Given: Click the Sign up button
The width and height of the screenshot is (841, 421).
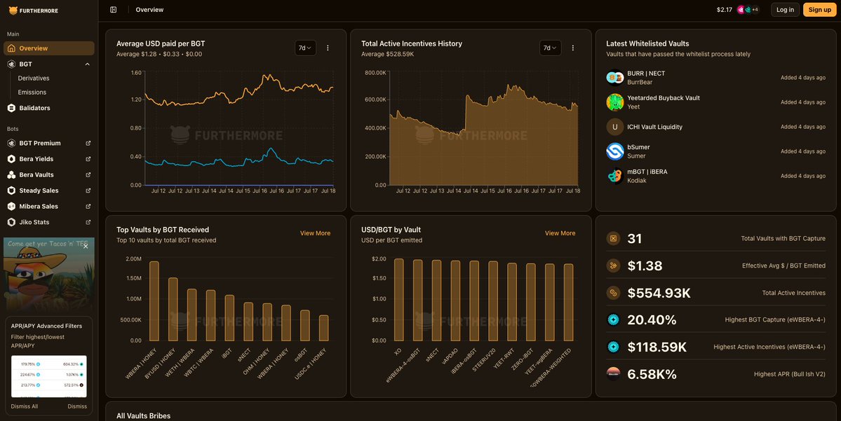Looking at the screenshot, I should pyautogui.click(x=819, y=10).
